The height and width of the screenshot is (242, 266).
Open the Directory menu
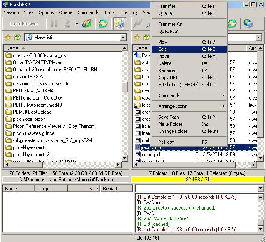point(129,12)
